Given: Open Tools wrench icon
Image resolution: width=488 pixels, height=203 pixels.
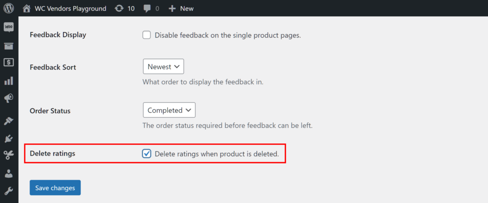Looking at the screenshot, I should click(9, 191).
